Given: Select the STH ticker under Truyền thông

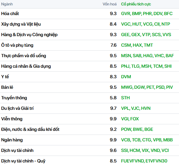Looking at the screenshot, I should coord(125,98).
